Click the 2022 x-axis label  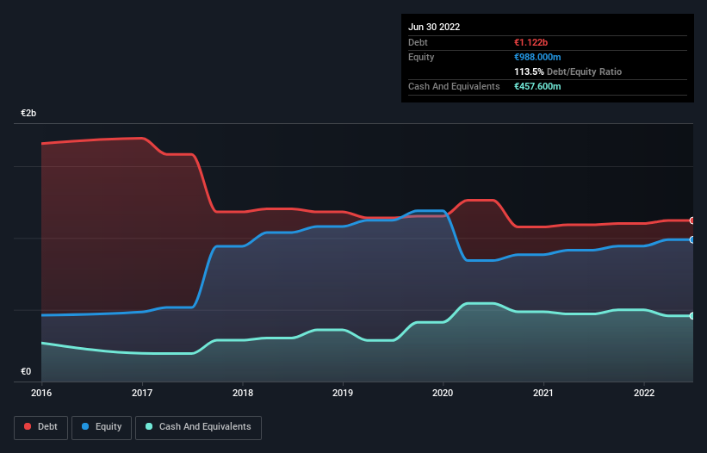644,393
